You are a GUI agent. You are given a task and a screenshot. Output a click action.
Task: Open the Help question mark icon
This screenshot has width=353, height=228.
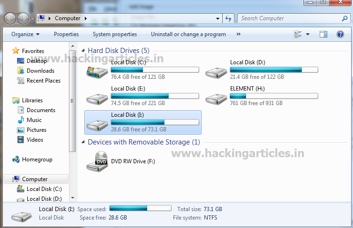tap(340, 34)
